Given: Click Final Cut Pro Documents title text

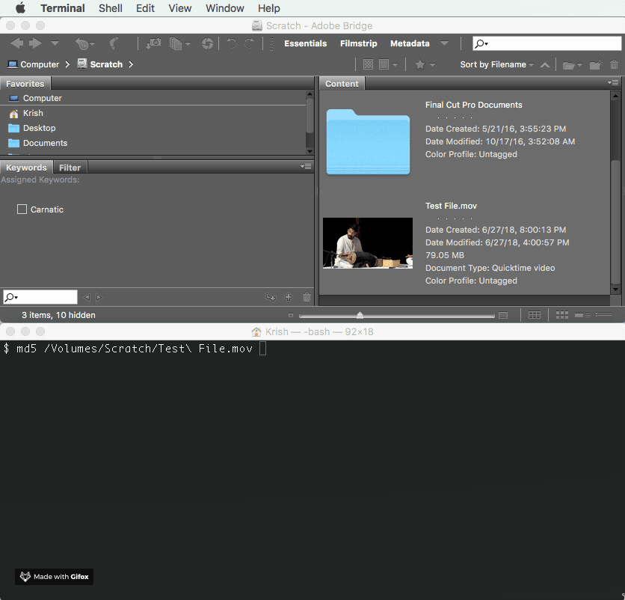Looking at the screenshot, I should coord(473,105).
